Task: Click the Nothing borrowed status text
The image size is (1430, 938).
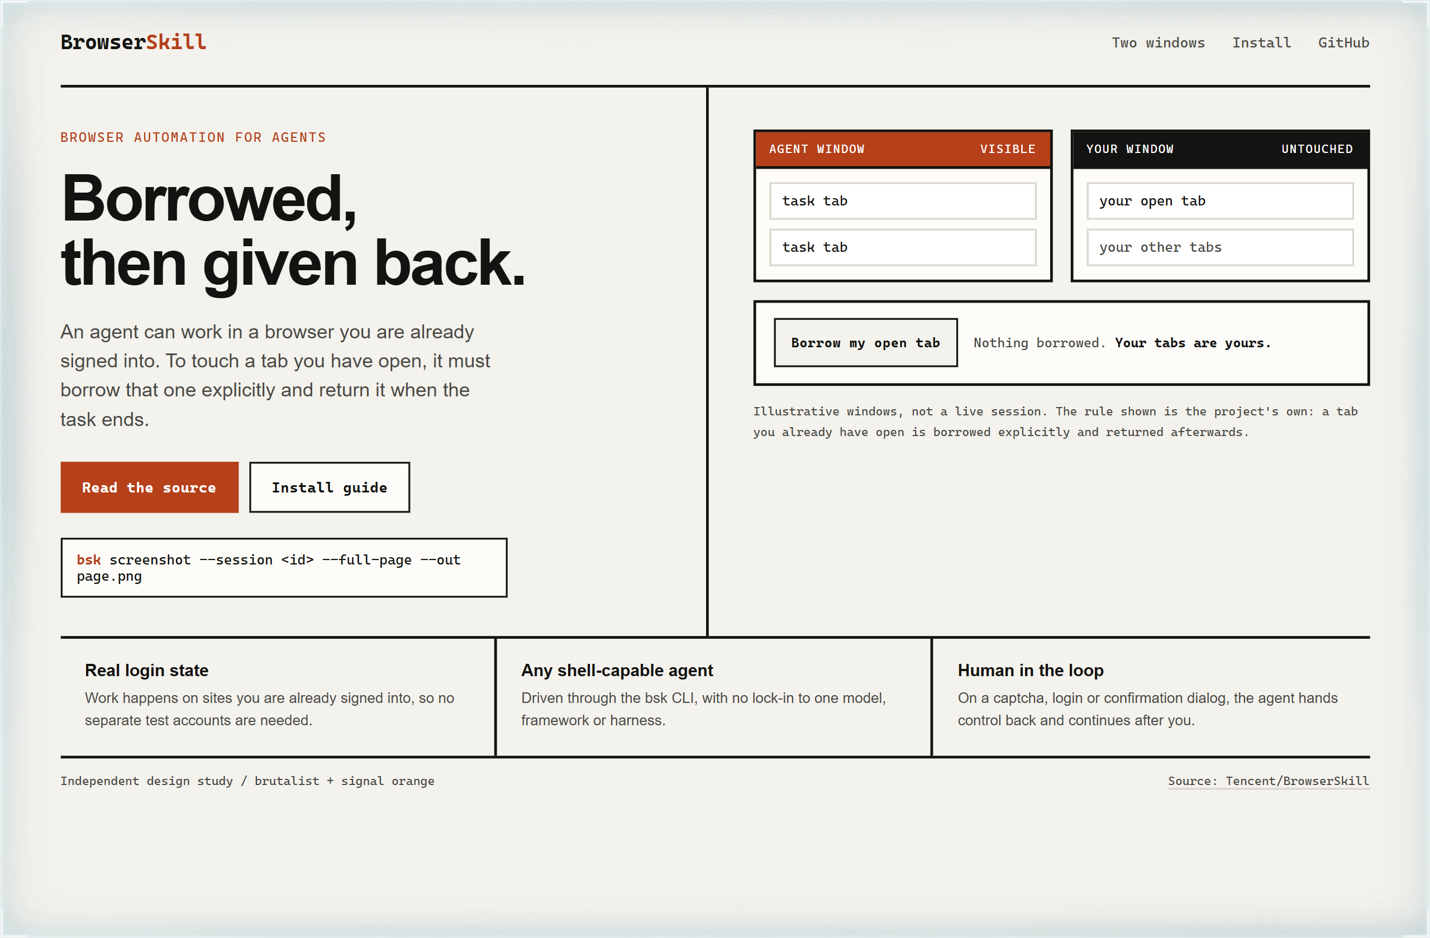Action: point(1122,342)
